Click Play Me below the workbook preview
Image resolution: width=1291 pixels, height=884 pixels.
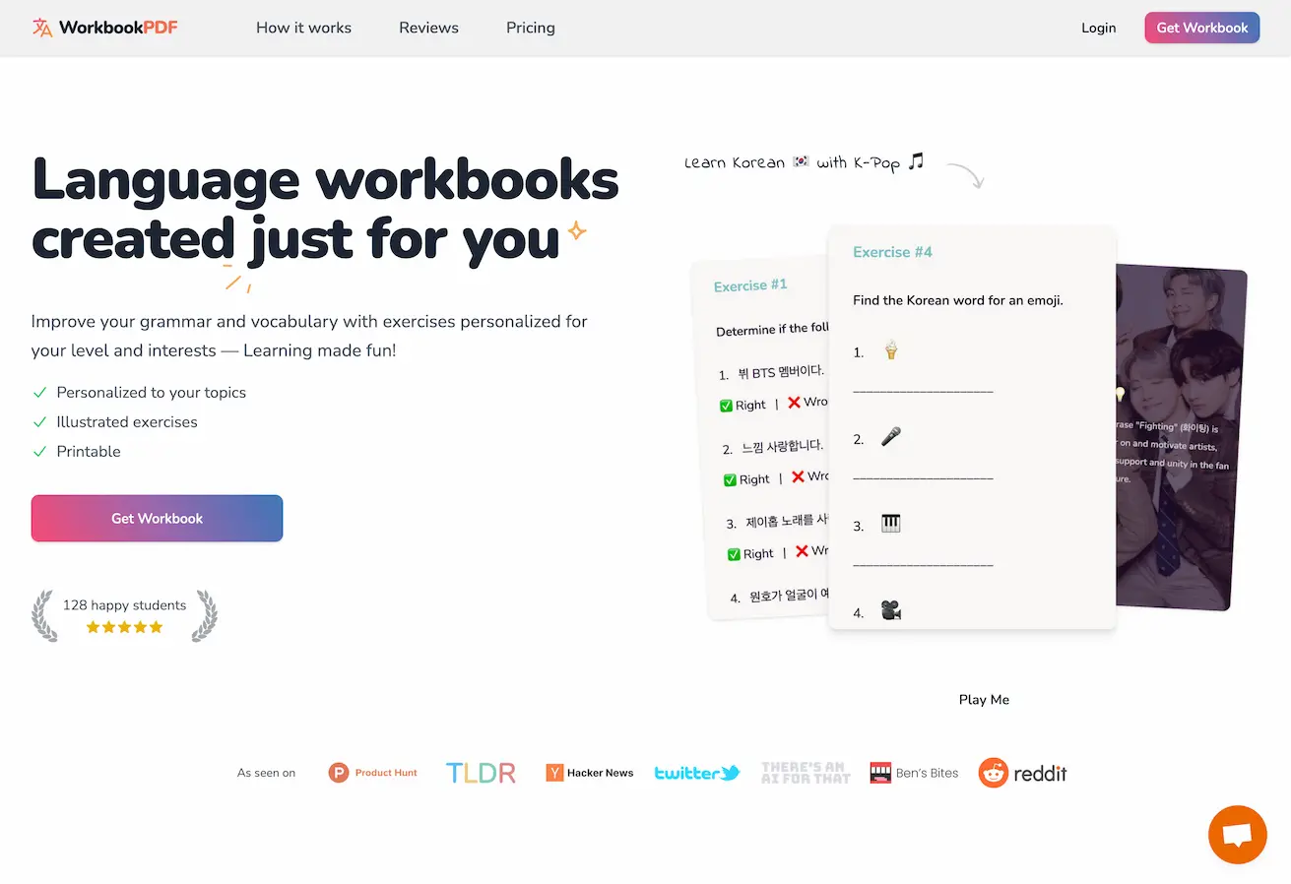[x=984, y=700]
